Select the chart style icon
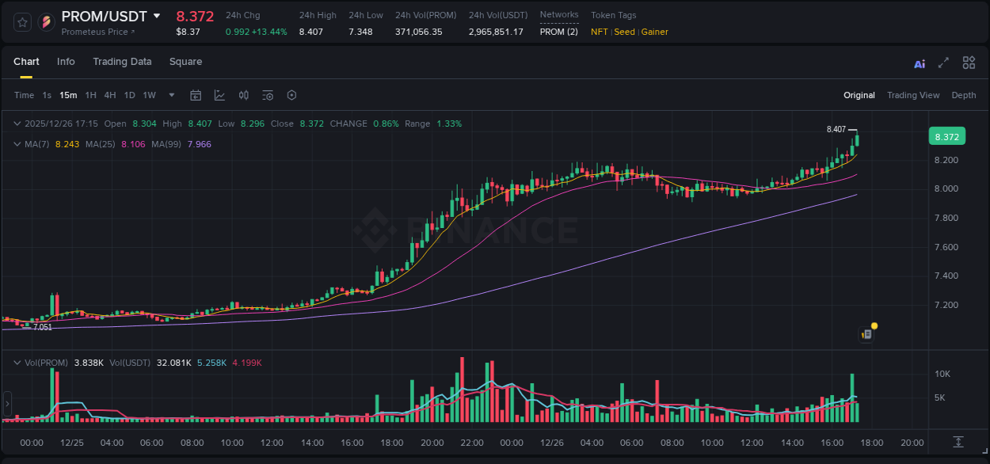The height and width of the screenshot is (464, 990). tap(219, 95)
